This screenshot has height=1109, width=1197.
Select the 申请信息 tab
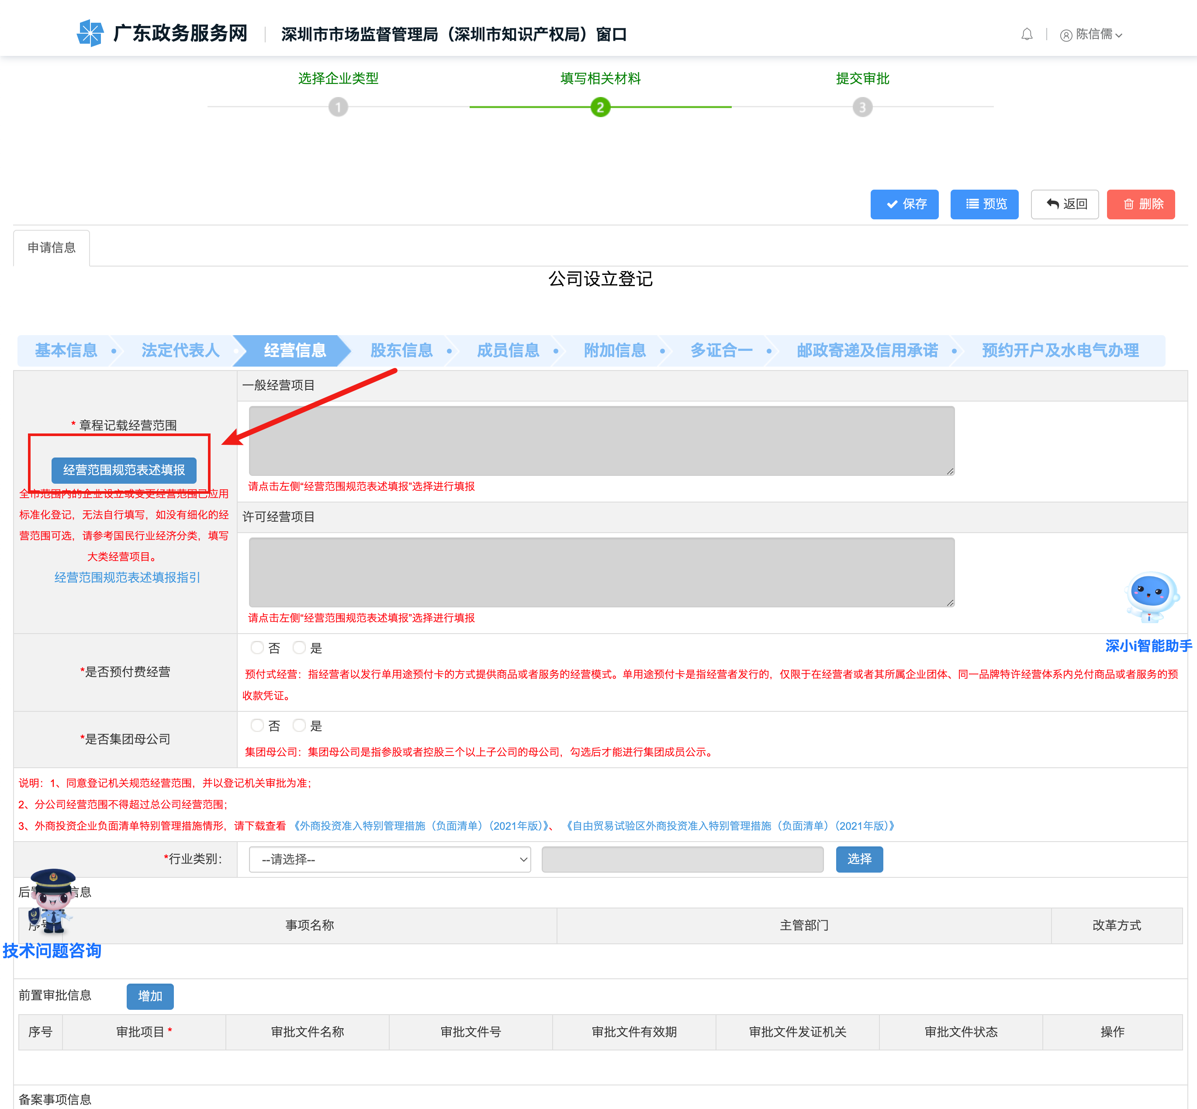[x=52, y=248]
